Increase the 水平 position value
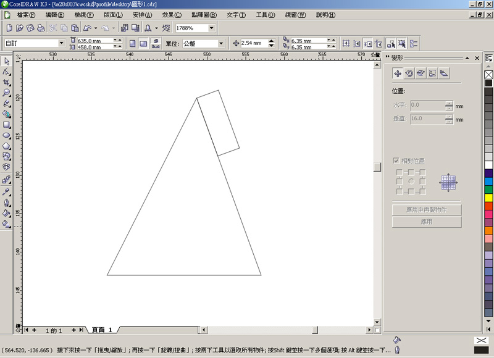The image size is (494, 358). 450,103
